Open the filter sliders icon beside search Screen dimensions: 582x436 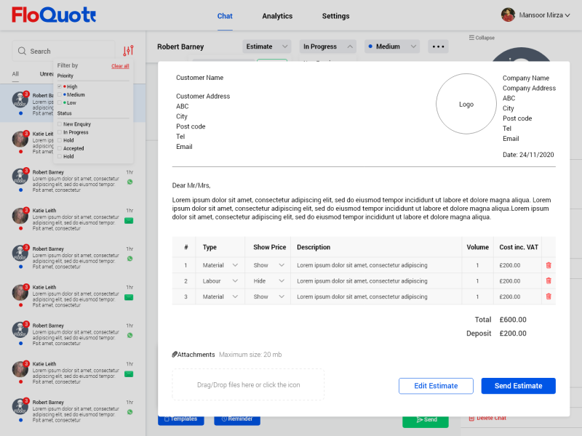[128, 50]
